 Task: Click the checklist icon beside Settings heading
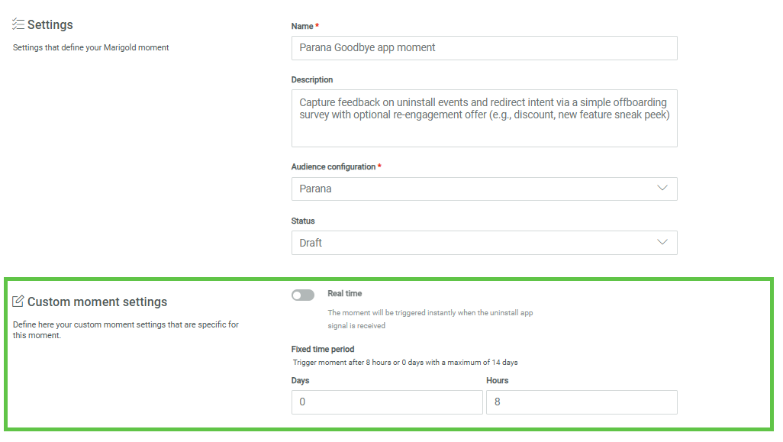point(18,24)
